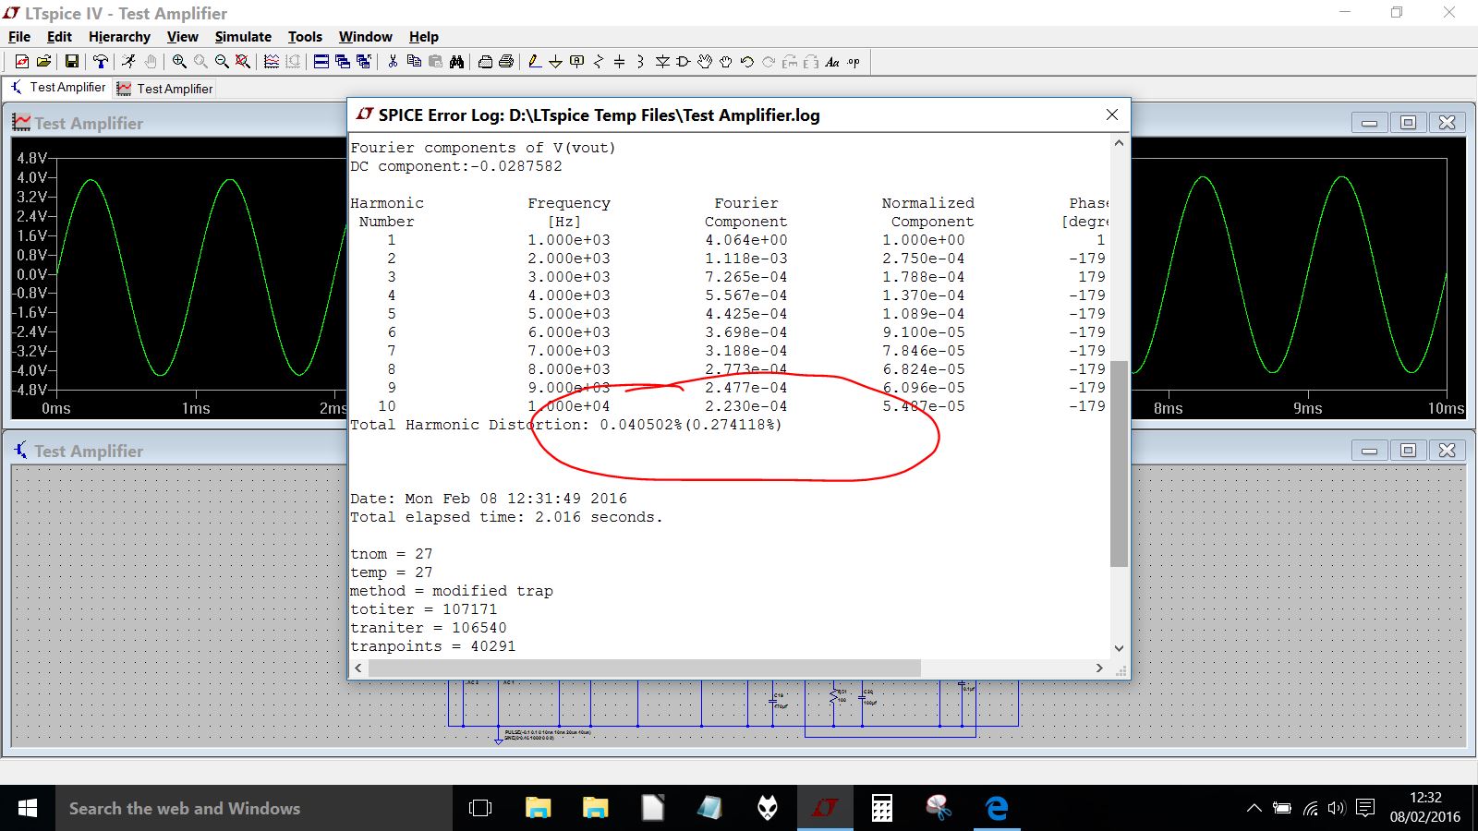Open the Calculator taskbar icon
Image resolution: width=1478 pixels, height=831 pixels.
pyautogui.click(x=882, y=808)
